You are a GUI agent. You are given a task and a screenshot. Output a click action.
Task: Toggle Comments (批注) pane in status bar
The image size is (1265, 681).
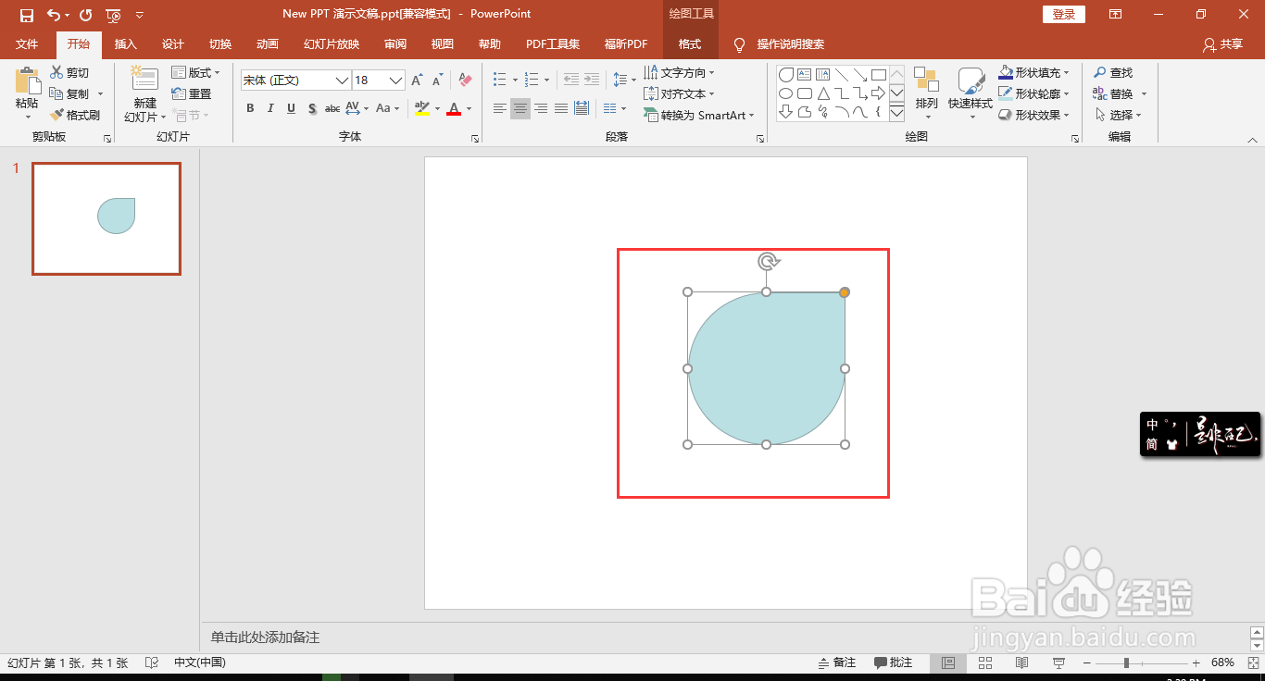[x=894, y=662]
